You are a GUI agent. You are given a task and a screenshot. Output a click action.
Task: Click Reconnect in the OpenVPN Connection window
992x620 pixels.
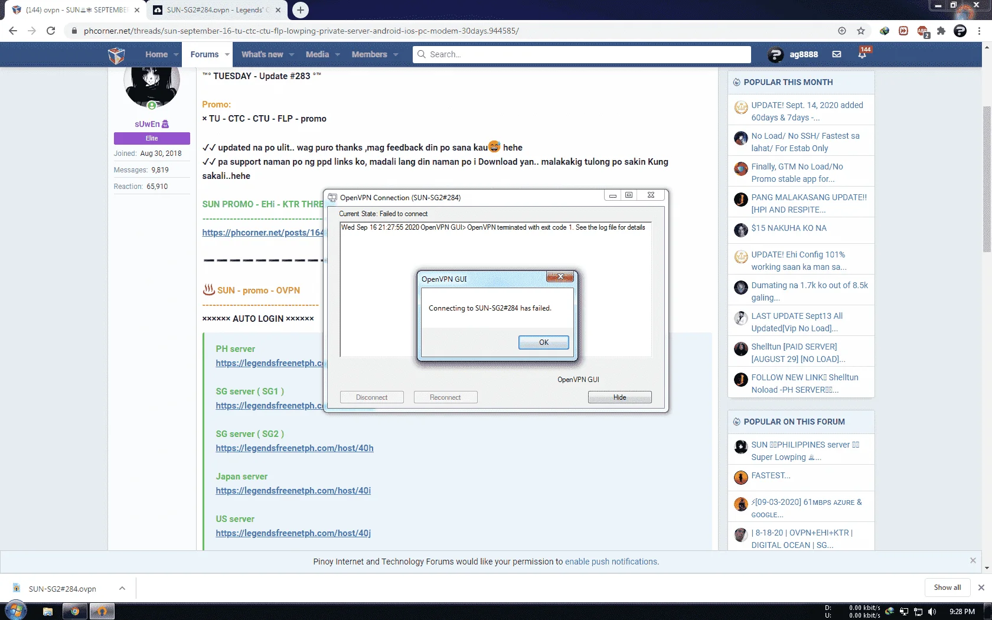click(x=445, y=397)
